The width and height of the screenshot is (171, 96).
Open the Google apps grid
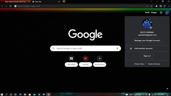(161, 13)
